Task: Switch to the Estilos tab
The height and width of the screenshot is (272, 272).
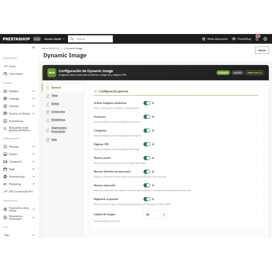Action: (63, 104)
